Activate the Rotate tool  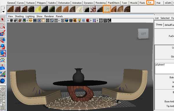coord(3,47)
